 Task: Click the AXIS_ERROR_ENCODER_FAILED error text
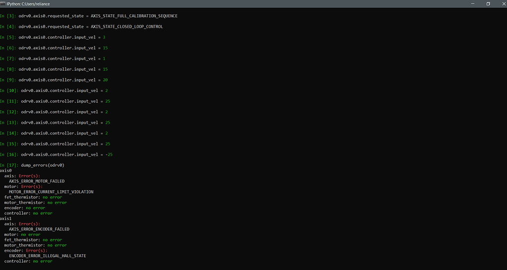[x=39, y=229]
